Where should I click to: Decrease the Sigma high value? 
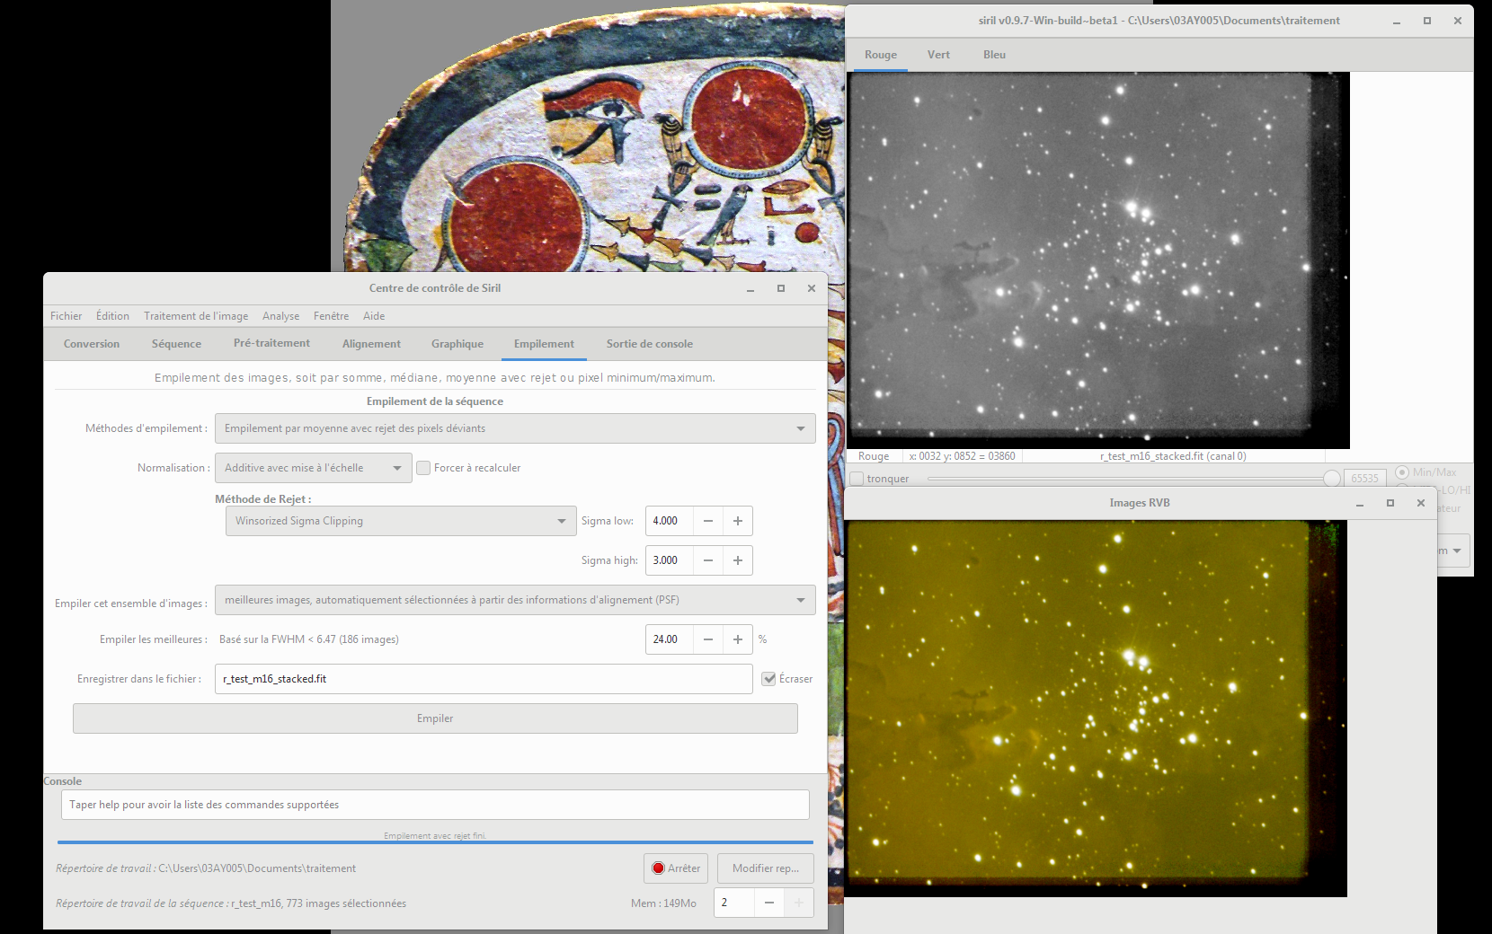point(708,560)
